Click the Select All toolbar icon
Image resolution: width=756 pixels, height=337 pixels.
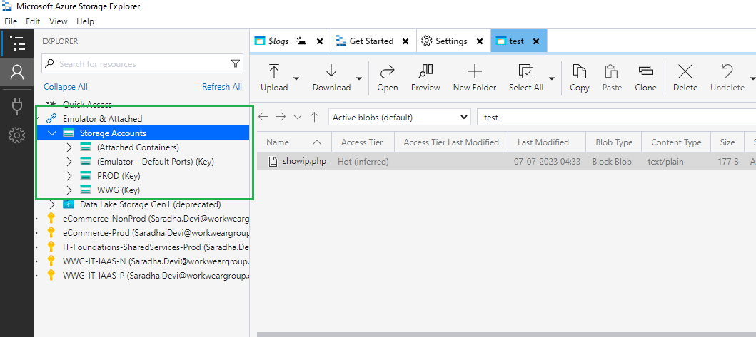pos(526,78)
